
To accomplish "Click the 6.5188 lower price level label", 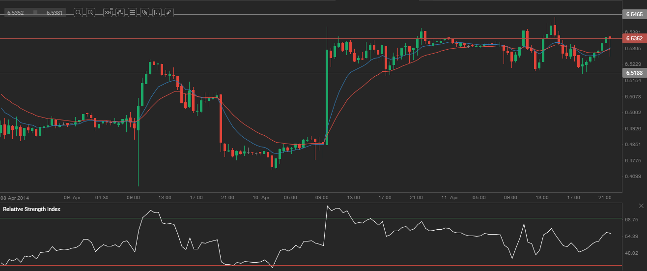I will point(634,73).
